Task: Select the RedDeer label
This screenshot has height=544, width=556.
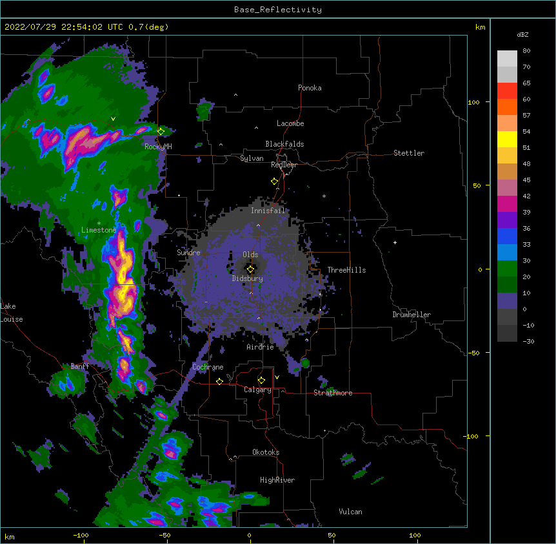Action: pos(284,165)
